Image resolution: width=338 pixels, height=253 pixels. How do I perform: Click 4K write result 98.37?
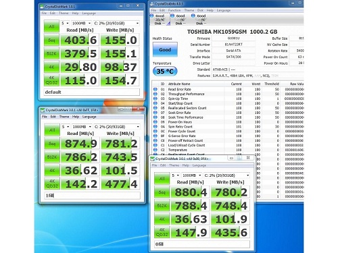120,67
